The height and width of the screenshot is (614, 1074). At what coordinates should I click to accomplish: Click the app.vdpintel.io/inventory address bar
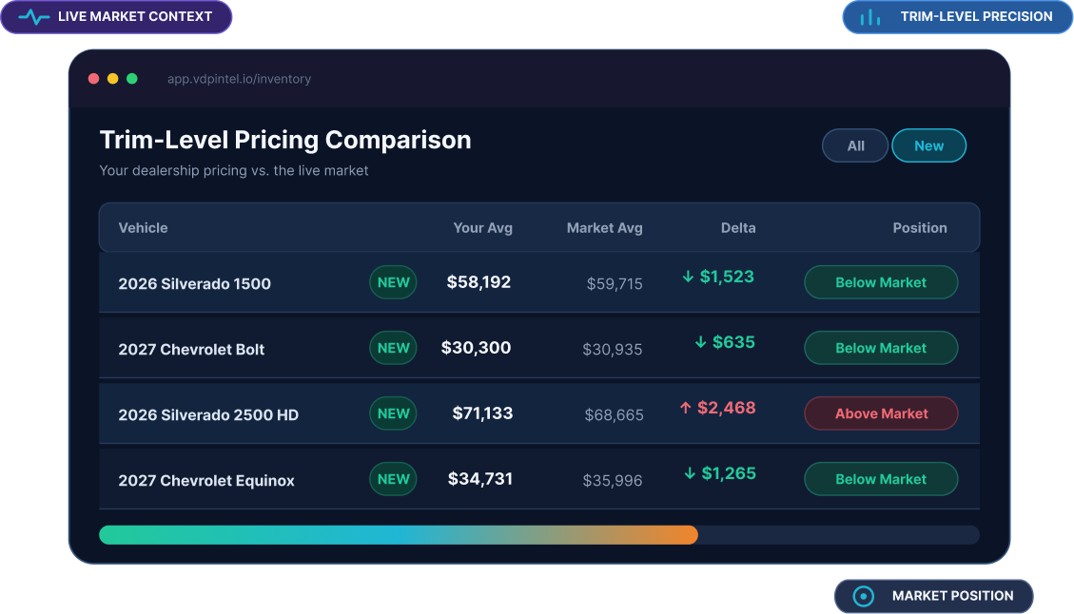[x=239, y=80]
